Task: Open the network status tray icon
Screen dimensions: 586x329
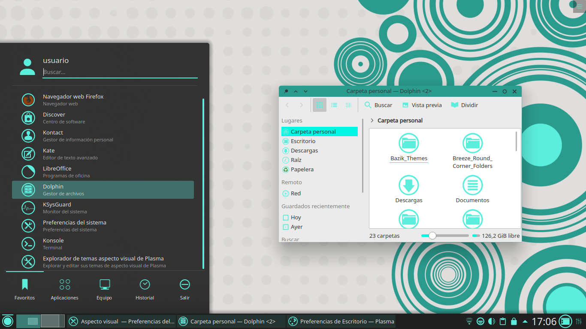Action: tap(469, 321)
